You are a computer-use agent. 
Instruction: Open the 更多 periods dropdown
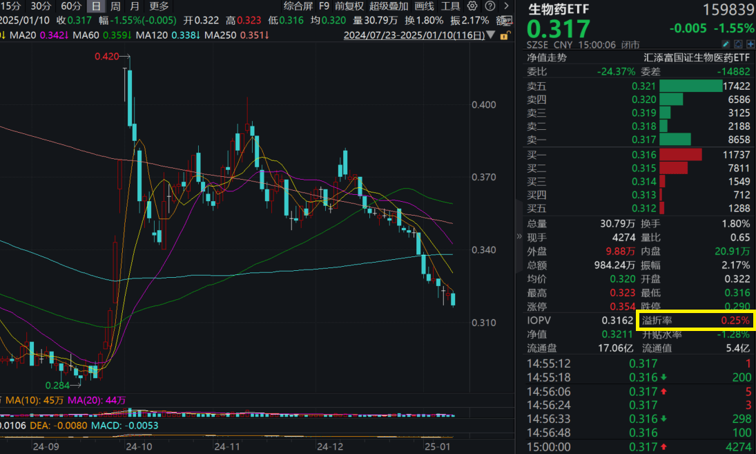click(159, 6)
